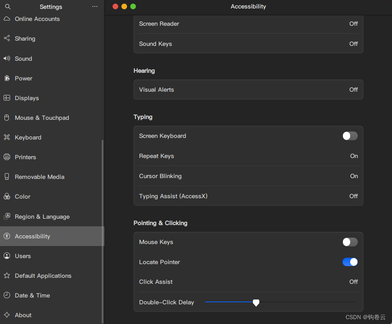This screenshot has height=324, width=392.
Task: Select Keyboard in sidebar list
Action: pos(52,137)
